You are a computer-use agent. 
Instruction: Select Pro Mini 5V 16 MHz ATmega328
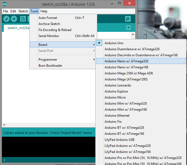(x=141, y=158)
